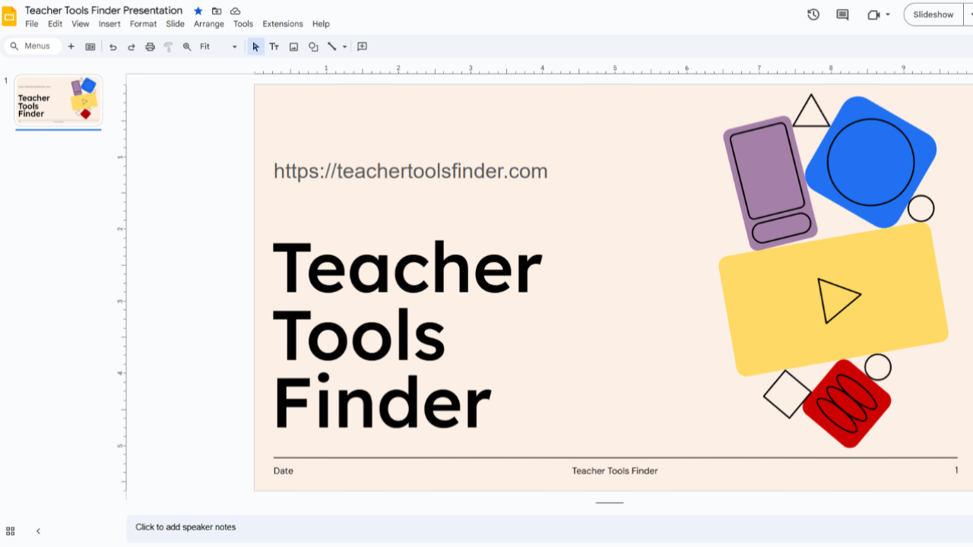The image size is (973, 547).
Task: Select the Shape tool
Action: tap(312, 46)
